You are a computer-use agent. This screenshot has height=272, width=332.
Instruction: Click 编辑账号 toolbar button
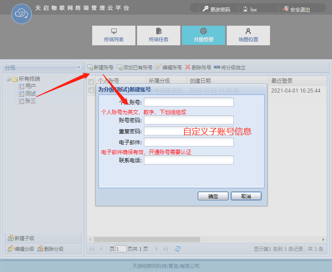(168, 68)
